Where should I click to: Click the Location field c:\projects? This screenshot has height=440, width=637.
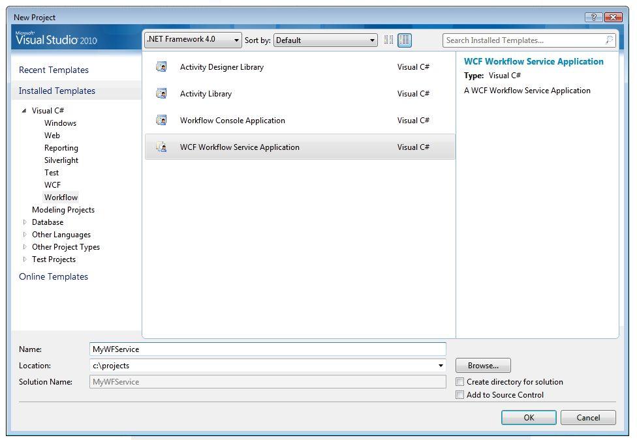(x=268, y=365)
